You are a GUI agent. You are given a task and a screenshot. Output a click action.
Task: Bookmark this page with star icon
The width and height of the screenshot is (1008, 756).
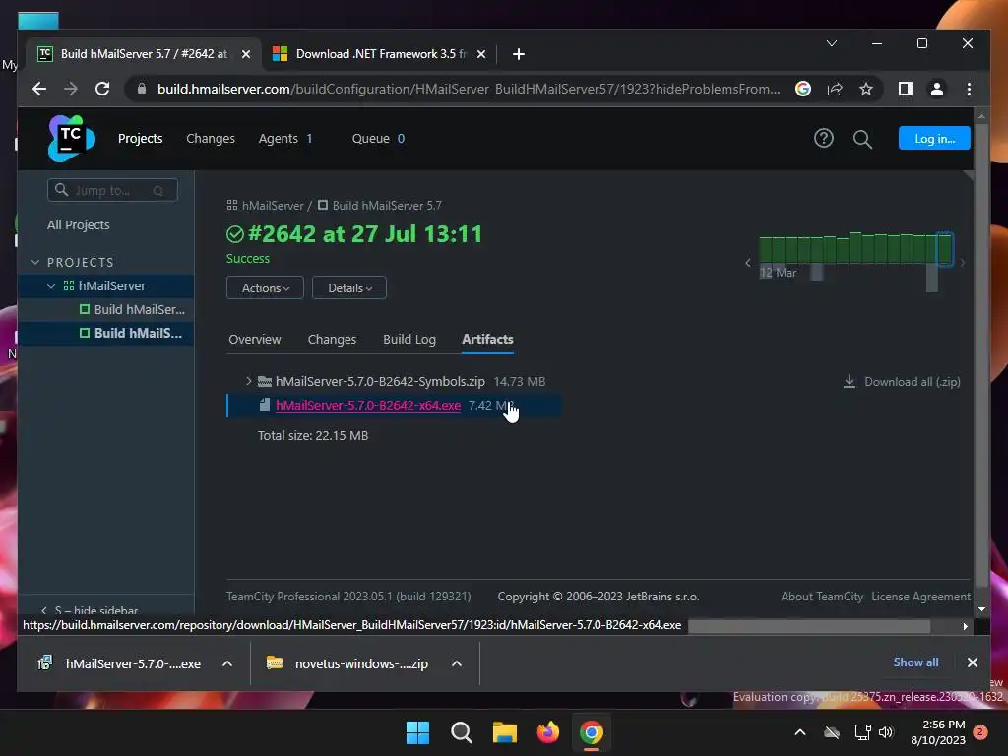(866, 89)
